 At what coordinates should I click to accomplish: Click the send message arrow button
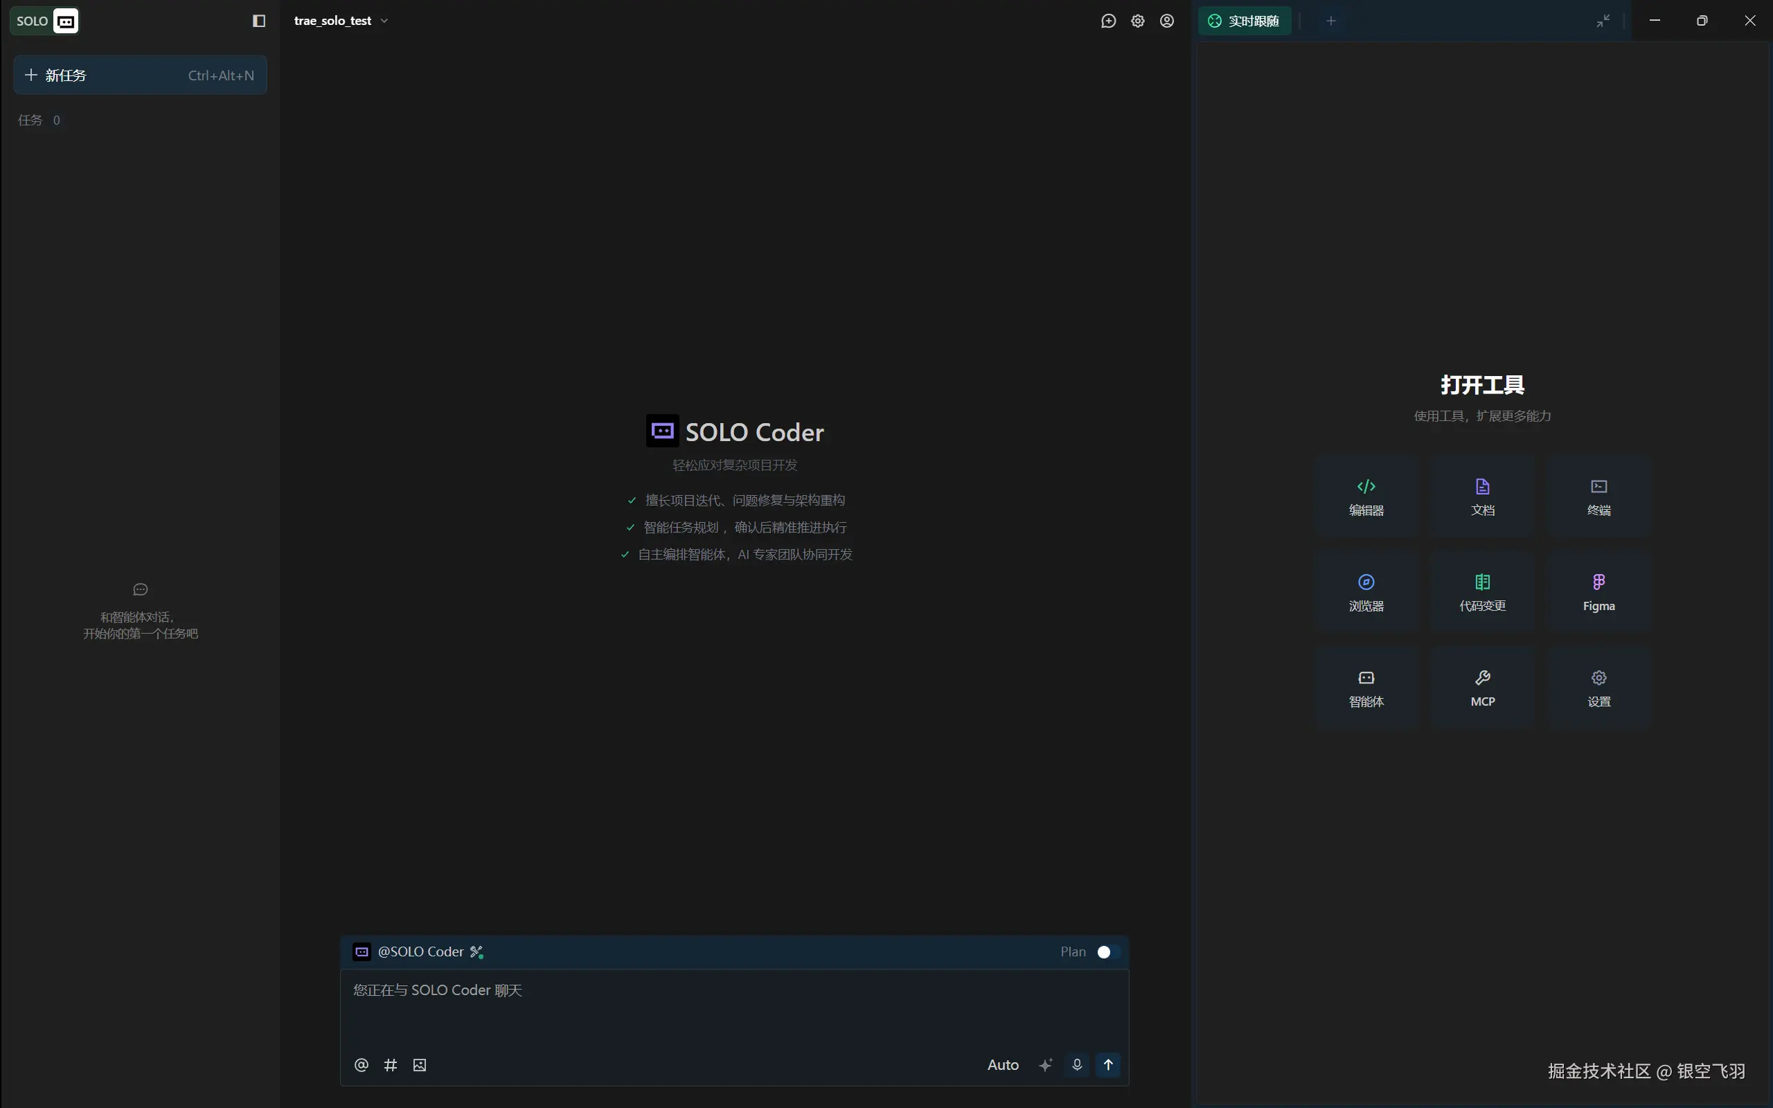(x=1107, y=1065)
